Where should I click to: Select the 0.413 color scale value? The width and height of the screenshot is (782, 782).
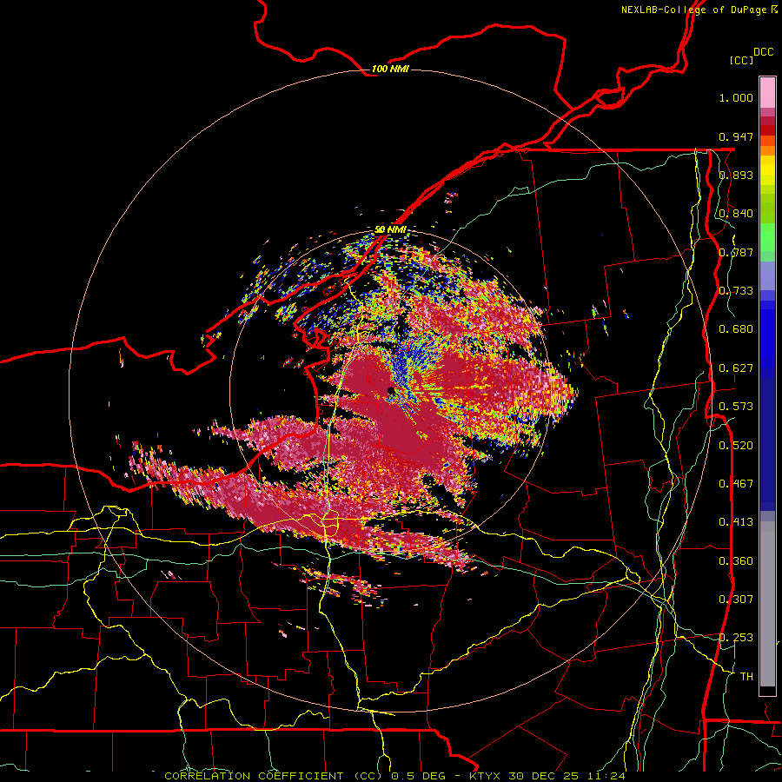(736, 522)
